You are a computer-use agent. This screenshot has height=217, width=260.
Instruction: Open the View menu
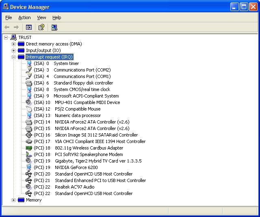[41, 17]
